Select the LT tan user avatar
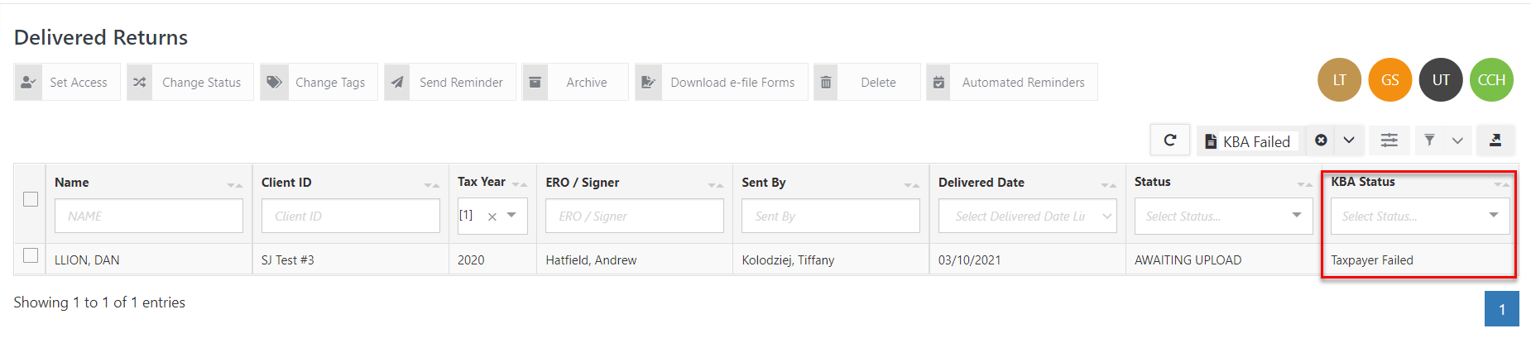The height and width of the screenshot is (338, 1531). (1339, 80)
